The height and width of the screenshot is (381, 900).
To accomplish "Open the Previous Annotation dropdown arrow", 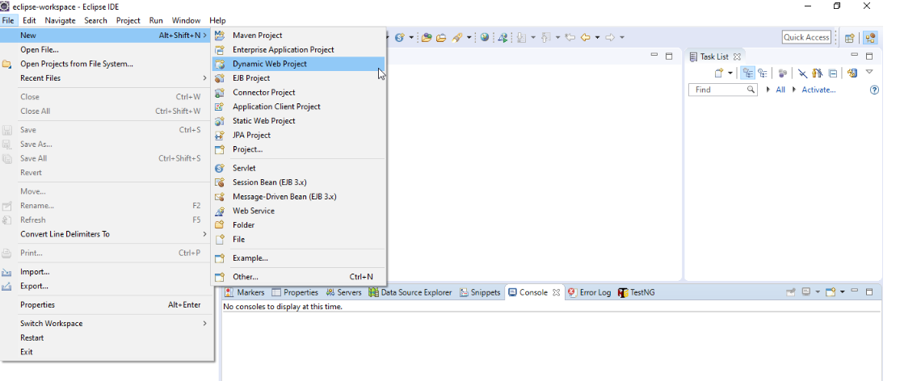I will coord(558,37).
